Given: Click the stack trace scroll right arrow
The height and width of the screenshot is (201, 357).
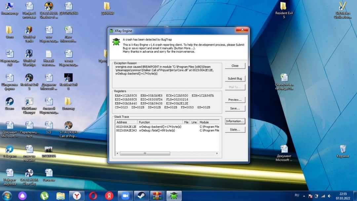Looking at the screenshot, I should [x=217, y=153].
